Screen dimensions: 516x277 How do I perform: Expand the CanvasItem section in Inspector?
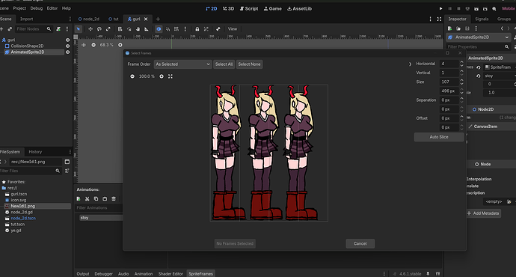pos(485,127)
